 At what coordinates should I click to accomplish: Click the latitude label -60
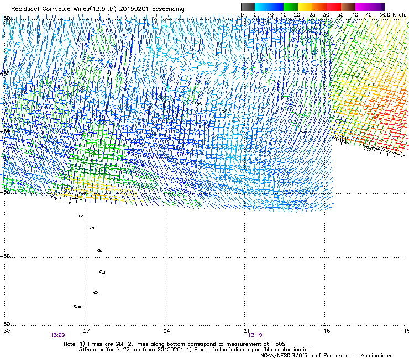5,324
